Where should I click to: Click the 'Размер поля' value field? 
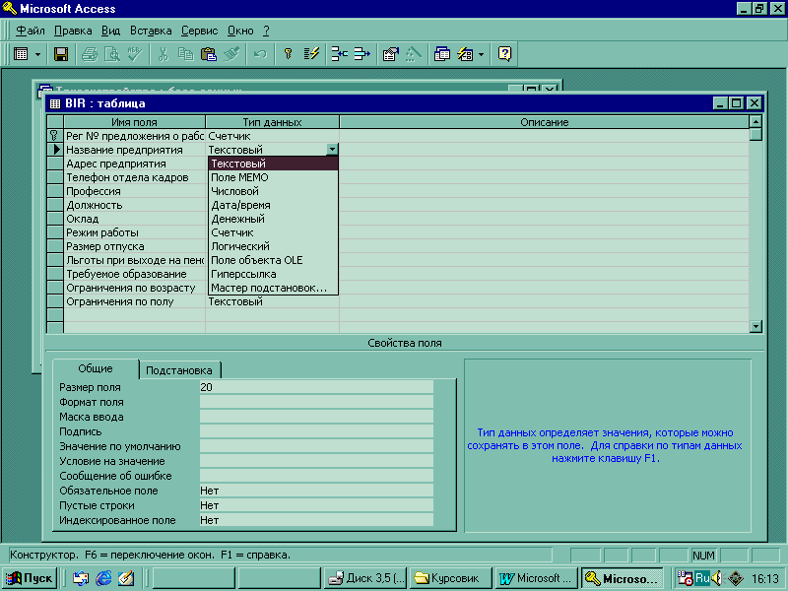[x=315, y=387]
